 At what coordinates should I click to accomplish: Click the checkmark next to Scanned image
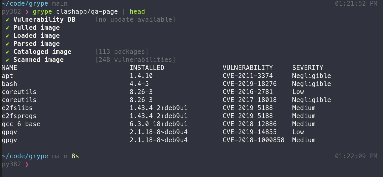pos(7,60)
